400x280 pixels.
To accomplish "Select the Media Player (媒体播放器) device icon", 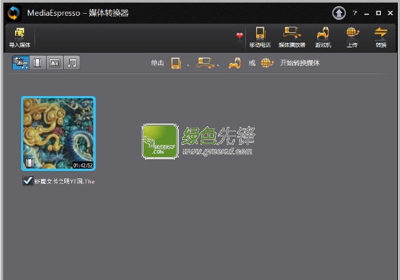I will click(292, 37).
